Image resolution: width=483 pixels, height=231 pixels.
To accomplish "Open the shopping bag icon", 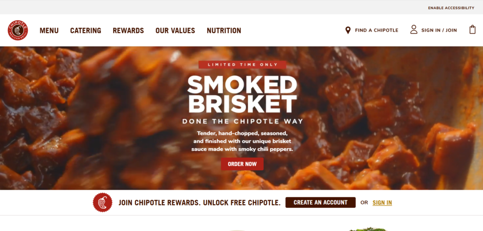I will (472, 30).
